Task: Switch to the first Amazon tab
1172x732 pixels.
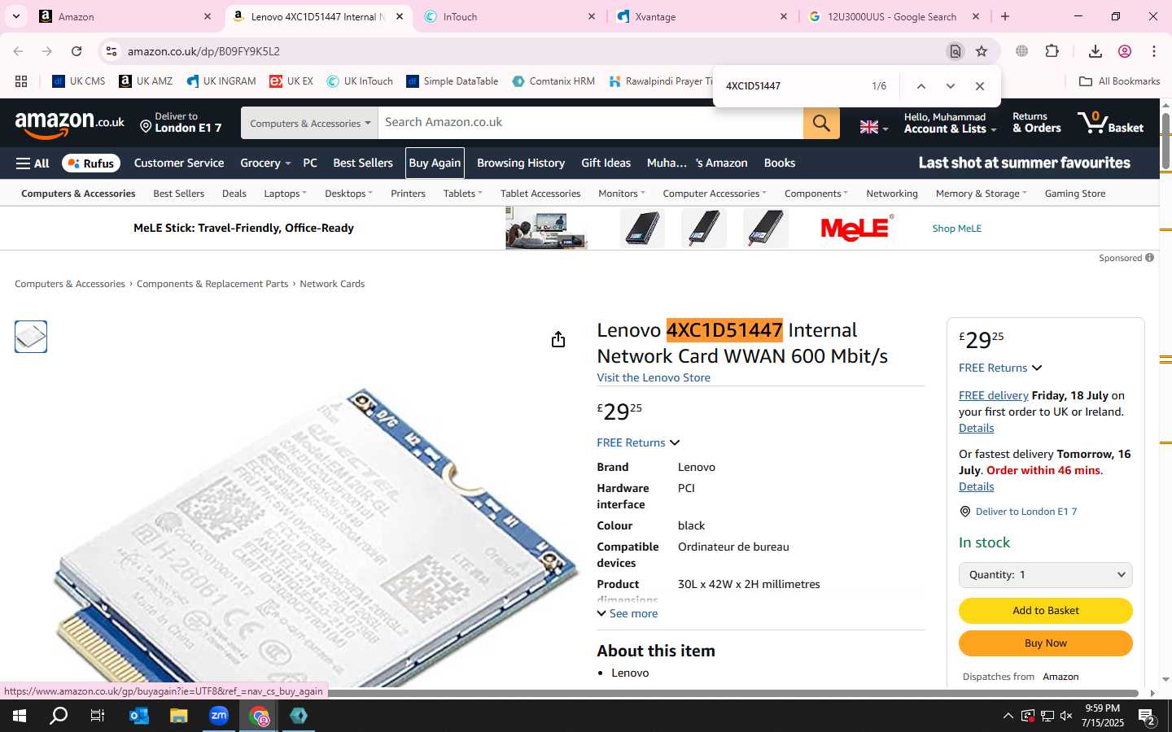Action: click(x=126, y=16)
